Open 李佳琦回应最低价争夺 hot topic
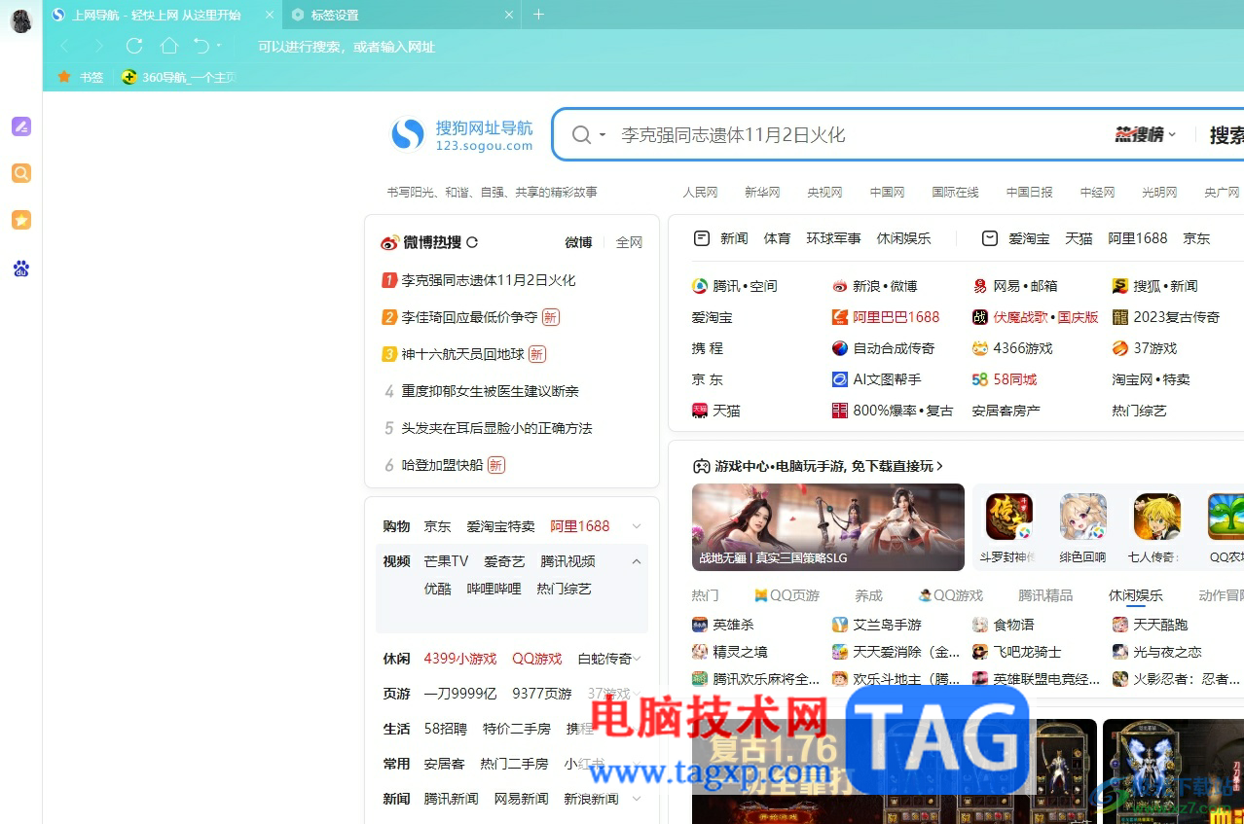Screen dimensions: 1244x824 (469, 317)
